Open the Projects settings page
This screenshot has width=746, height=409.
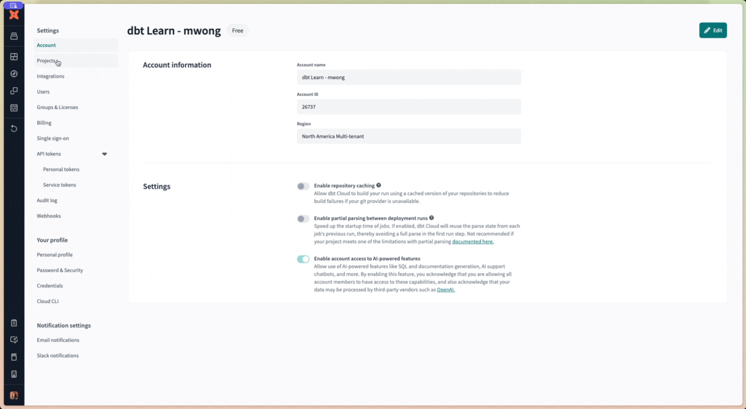tap(47, 61)
